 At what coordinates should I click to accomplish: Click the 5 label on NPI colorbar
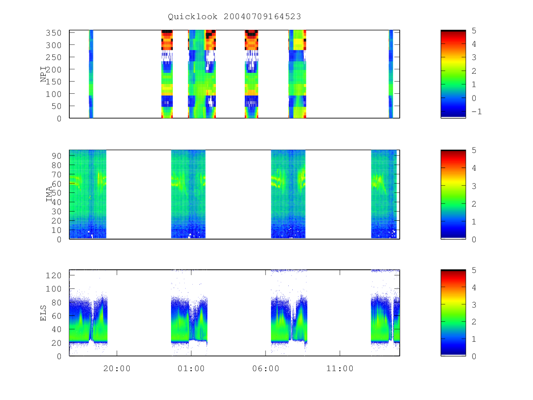point(474,30)
